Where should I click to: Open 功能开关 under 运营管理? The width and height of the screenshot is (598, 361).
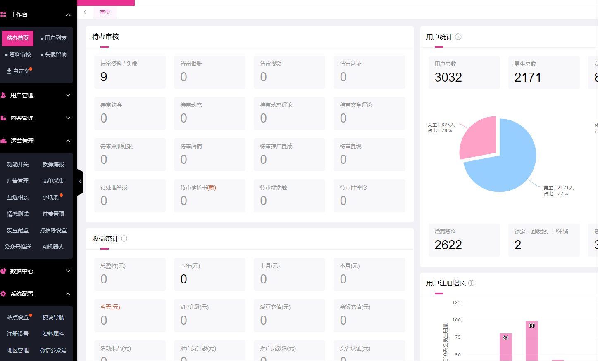(x=18, y=164)
